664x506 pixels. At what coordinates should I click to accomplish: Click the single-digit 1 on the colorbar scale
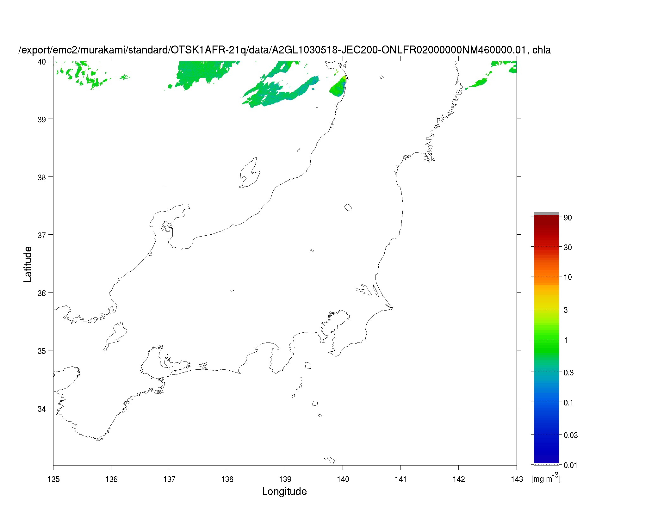[x=566, y=340]
